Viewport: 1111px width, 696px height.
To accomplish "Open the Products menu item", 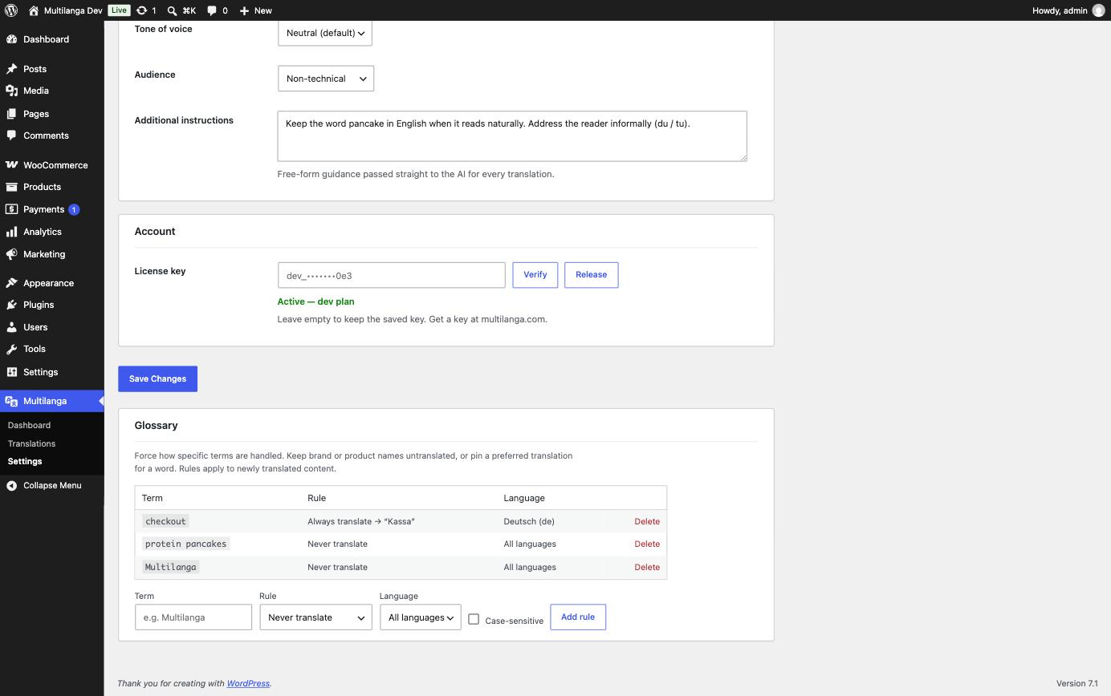I will tap(52, 187).
